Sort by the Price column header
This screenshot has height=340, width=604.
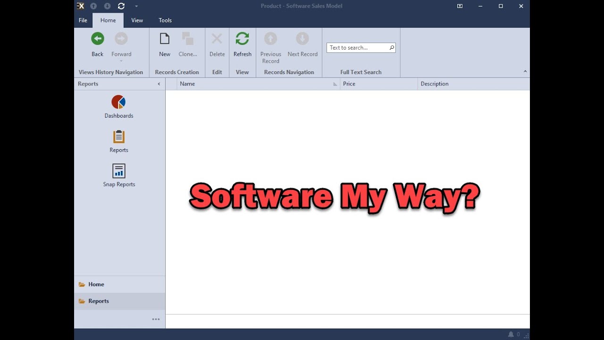pos(379,84)
